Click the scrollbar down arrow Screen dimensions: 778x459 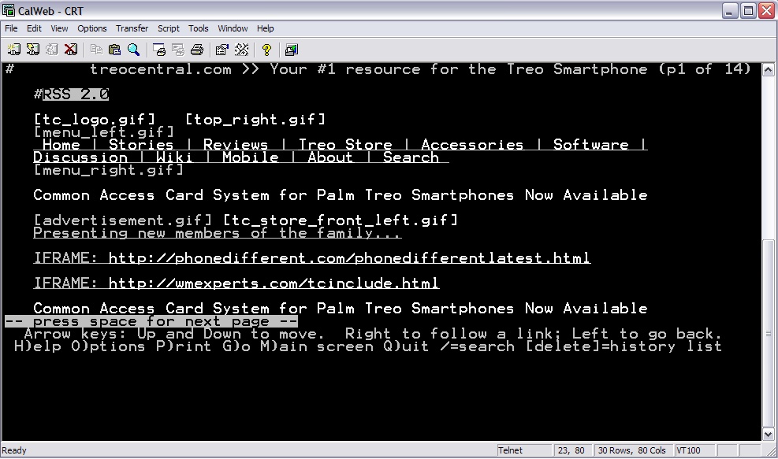coord(769,434)
